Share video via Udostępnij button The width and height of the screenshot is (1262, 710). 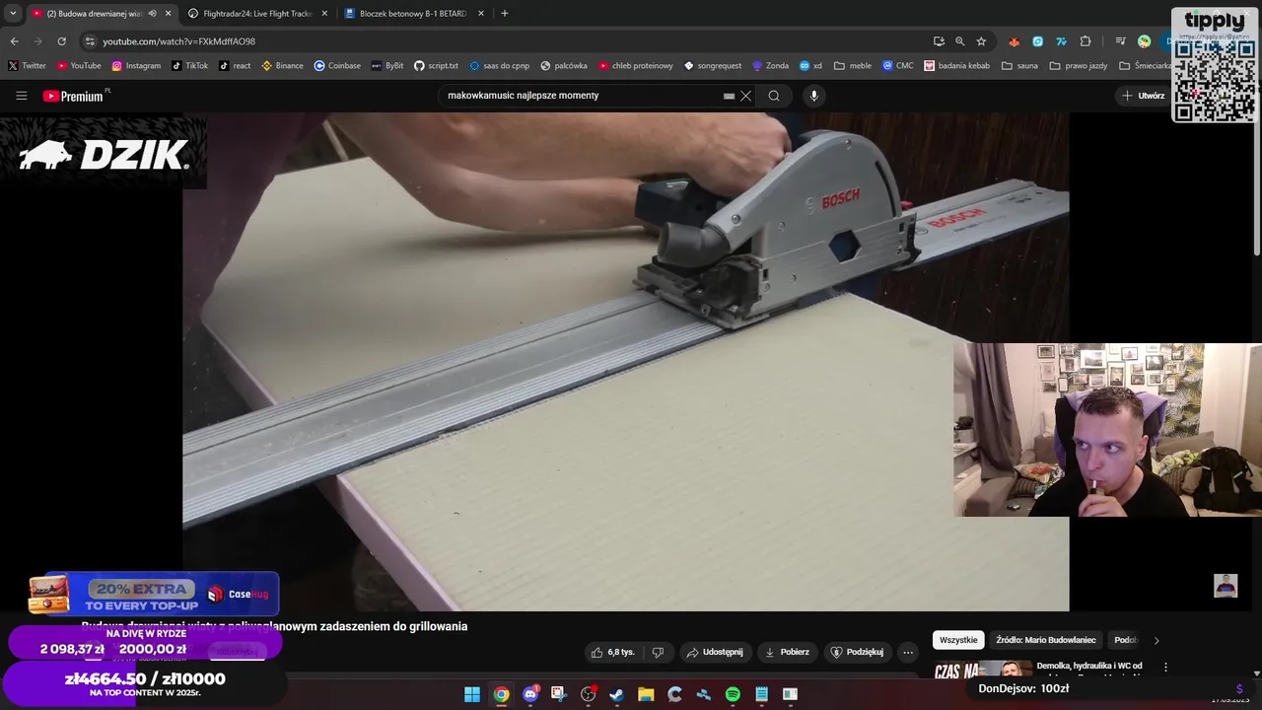pyautogui.click(x=715, y=652)
